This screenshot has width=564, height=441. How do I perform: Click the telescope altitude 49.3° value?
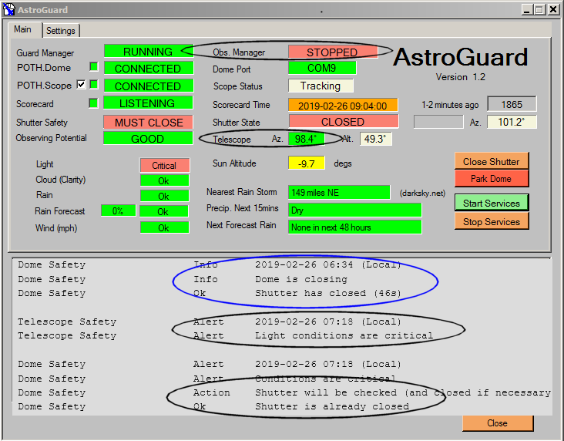(x=376, y=139)
